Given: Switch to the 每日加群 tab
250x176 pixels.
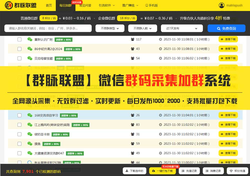Looking at the screenshot, I should point(65,5).
